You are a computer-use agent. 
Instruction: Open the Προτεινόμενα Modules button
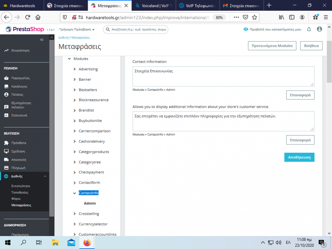(x=272, y=46)
